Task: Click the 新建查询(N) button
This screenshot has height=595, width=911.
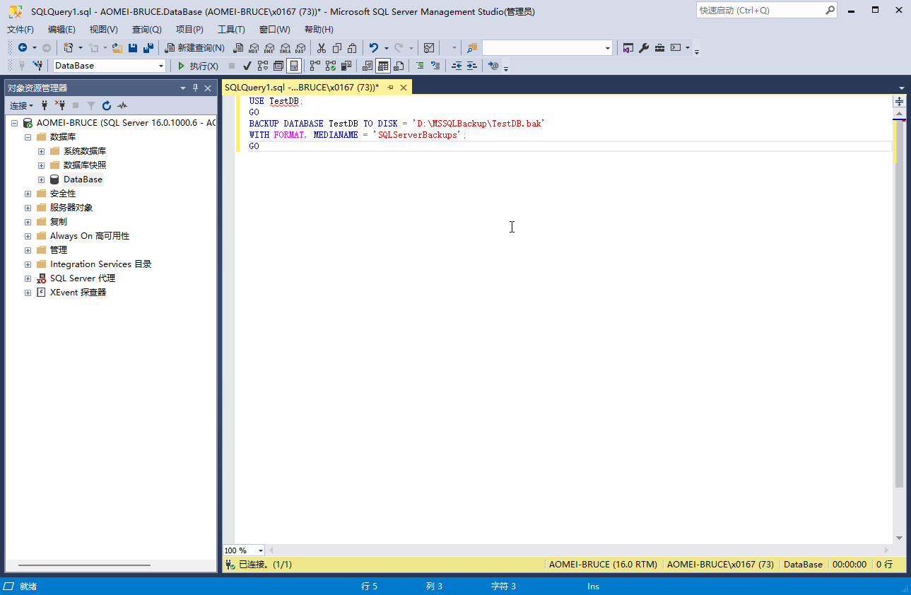Action: [194, 47]
